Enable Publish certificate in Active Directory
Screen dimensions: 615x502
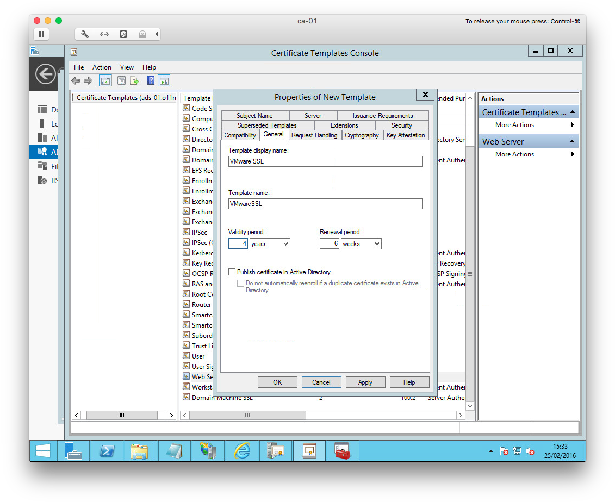[x=232, y=272]
